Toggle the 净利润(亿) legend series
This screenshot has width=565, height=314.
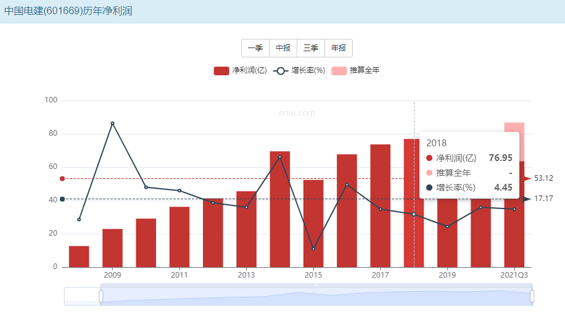click(x=241, y=71)
